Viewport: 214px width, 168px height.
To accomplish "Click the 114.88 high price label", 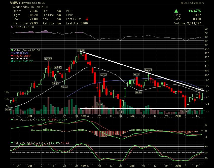I will [48, 59].
